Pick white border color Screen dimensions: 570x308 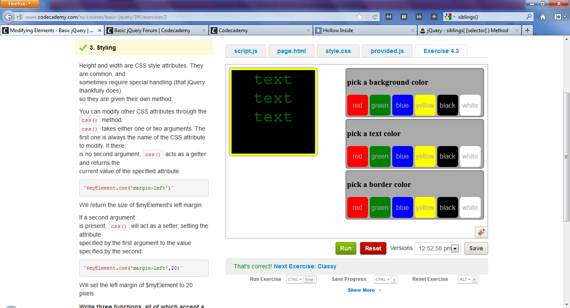click(x=470, y=207)
